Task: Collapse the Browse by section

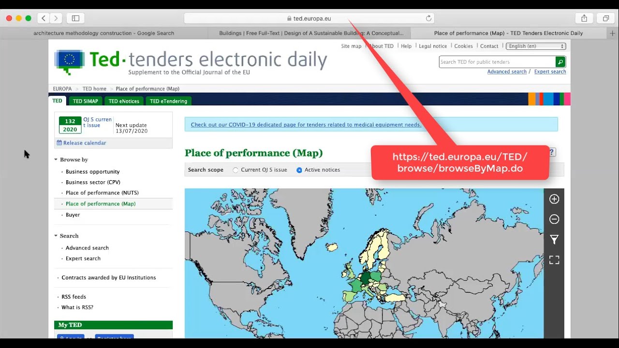Action: [56, 159]
